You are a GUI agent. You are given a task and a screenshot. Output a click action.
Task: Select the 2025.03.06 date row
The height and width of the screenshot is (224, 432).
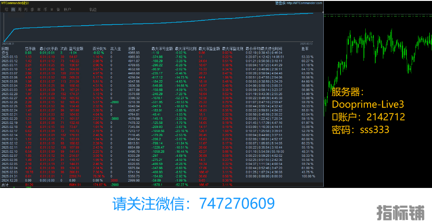pyautogui.click(x=162, y=78)
